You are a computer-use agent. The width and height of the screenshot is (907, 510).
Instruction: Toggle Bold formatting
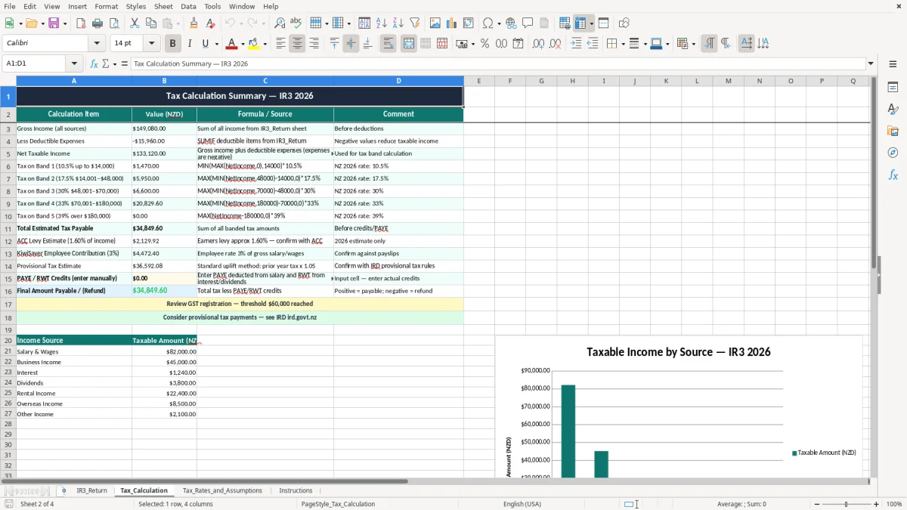click(173, 44)
